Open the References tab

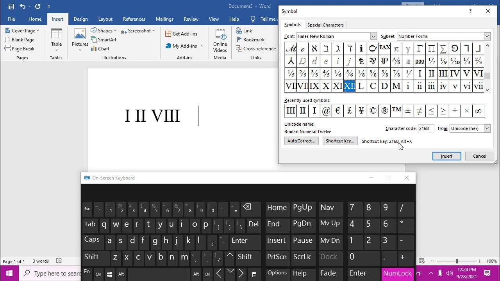pos(134,19)
